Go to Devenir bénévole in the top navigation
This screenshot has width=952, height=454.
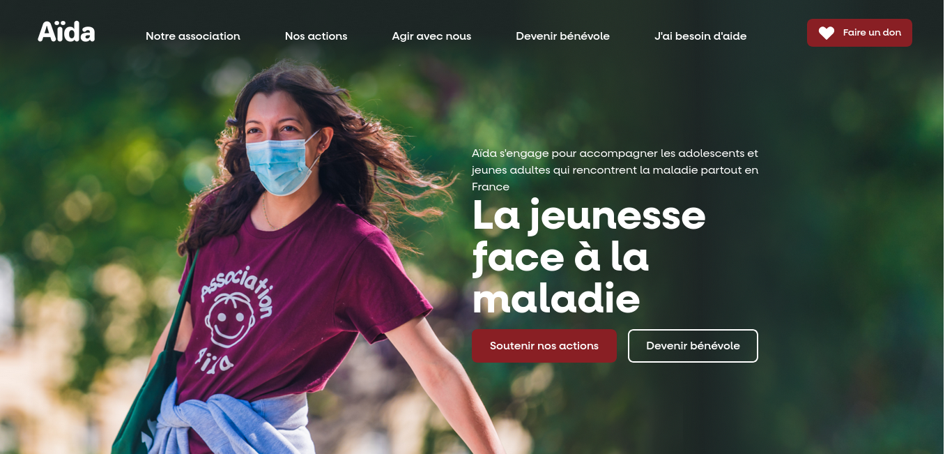point(562,36)
